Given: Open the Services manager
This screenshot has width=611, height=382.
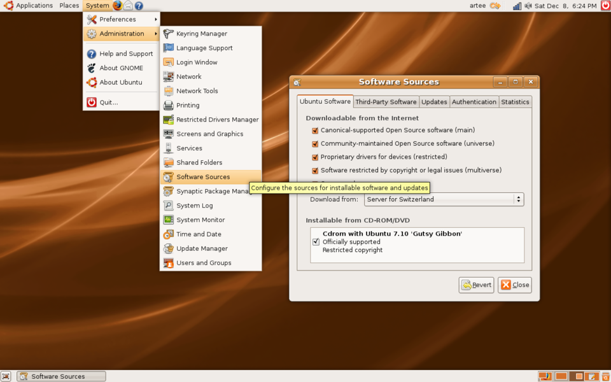Looking at the screenshot, I should tap(211, 148).
